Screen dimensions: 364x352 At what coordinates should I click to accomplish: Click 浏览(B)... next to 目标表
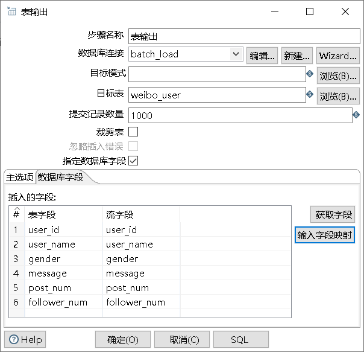[x=338, y=96]
